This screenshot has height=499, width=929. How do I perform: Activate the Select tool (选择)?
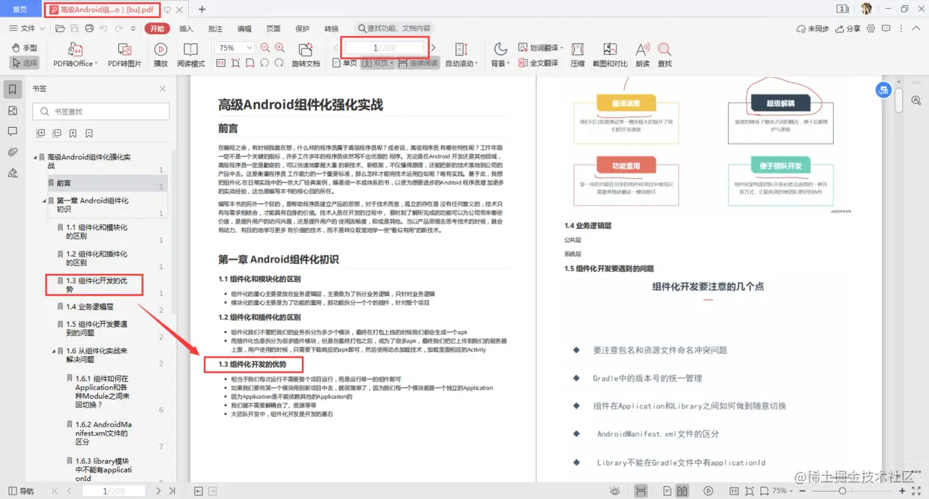(x=25, y=63)
